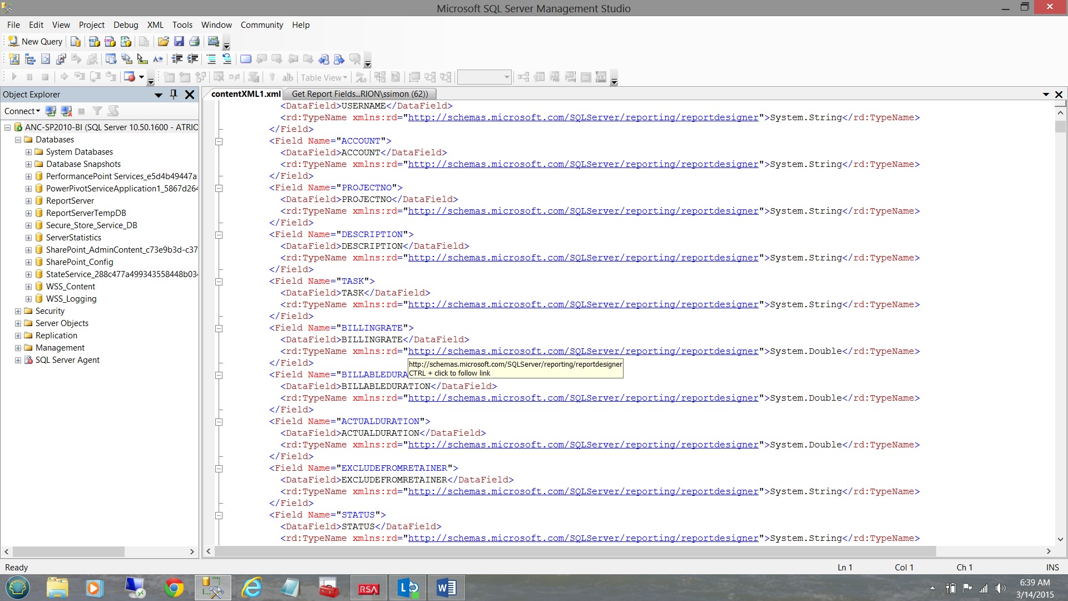Click the font color toolbar icon
This screenshot has width=1068, height=601.
[158, 59]
